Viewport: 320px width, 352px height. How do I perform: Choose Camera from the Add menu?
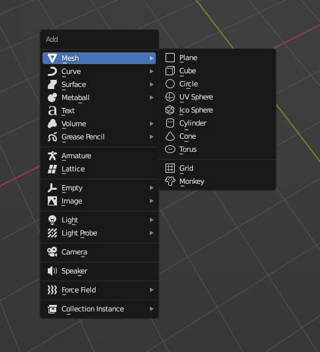point(99,252)
